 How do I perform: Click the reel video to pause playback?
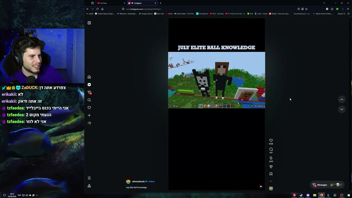coord(217,105)
